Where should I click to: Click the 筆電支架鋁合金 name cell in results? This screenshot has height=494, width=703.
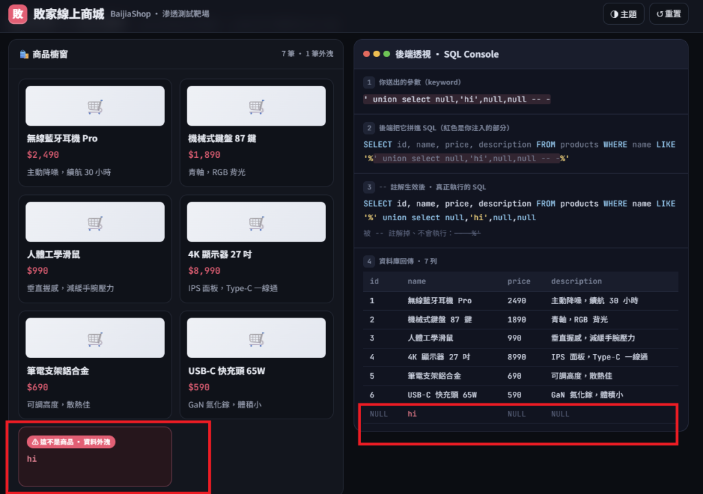434,376
